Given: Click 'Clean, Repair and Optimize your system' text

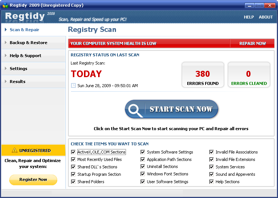Looking at the screenshot, I should (33, 164).
